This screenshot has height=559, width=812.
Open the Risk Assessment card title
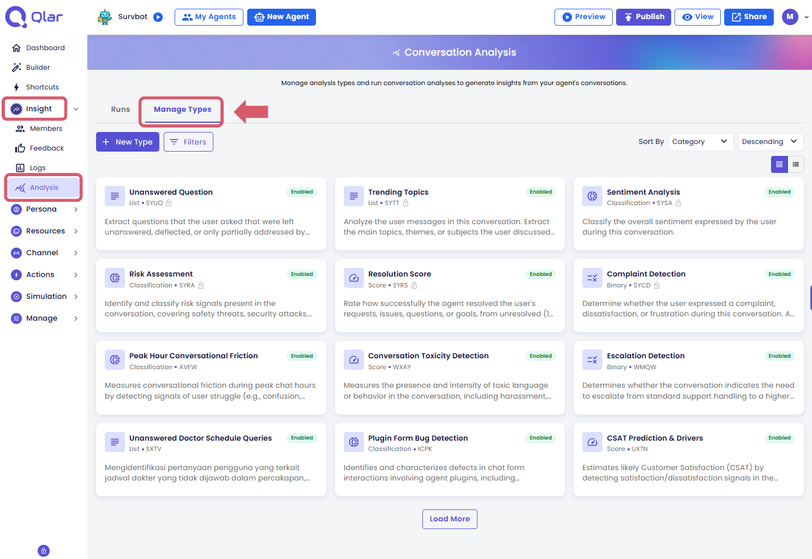point(161,274)
